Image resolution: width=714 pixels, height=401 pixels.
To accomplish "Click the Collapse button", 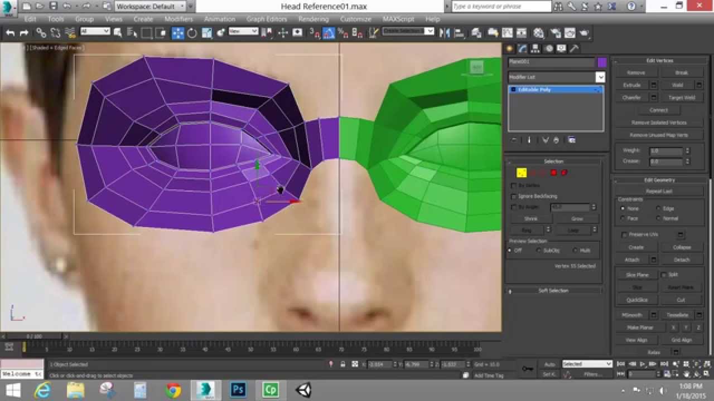I will point(682,247).
